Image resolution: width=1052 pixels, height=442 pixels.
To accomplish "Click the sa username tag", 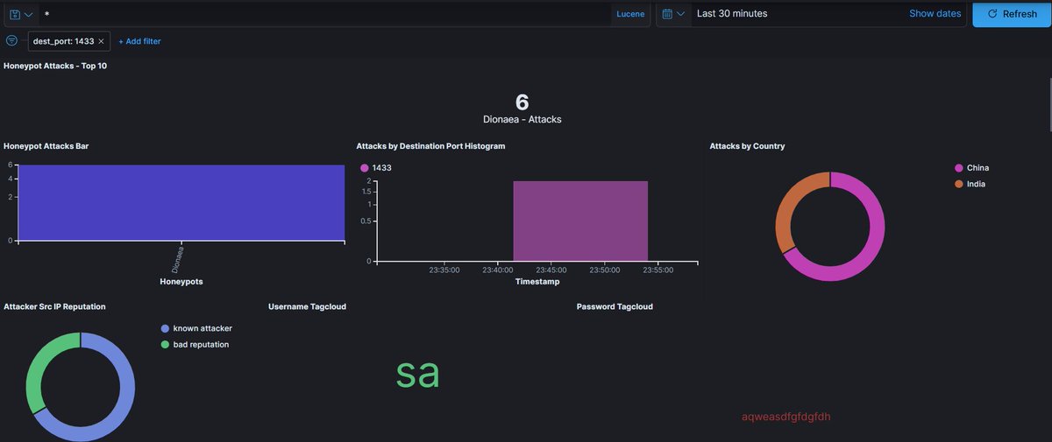I will click(417, 373).
